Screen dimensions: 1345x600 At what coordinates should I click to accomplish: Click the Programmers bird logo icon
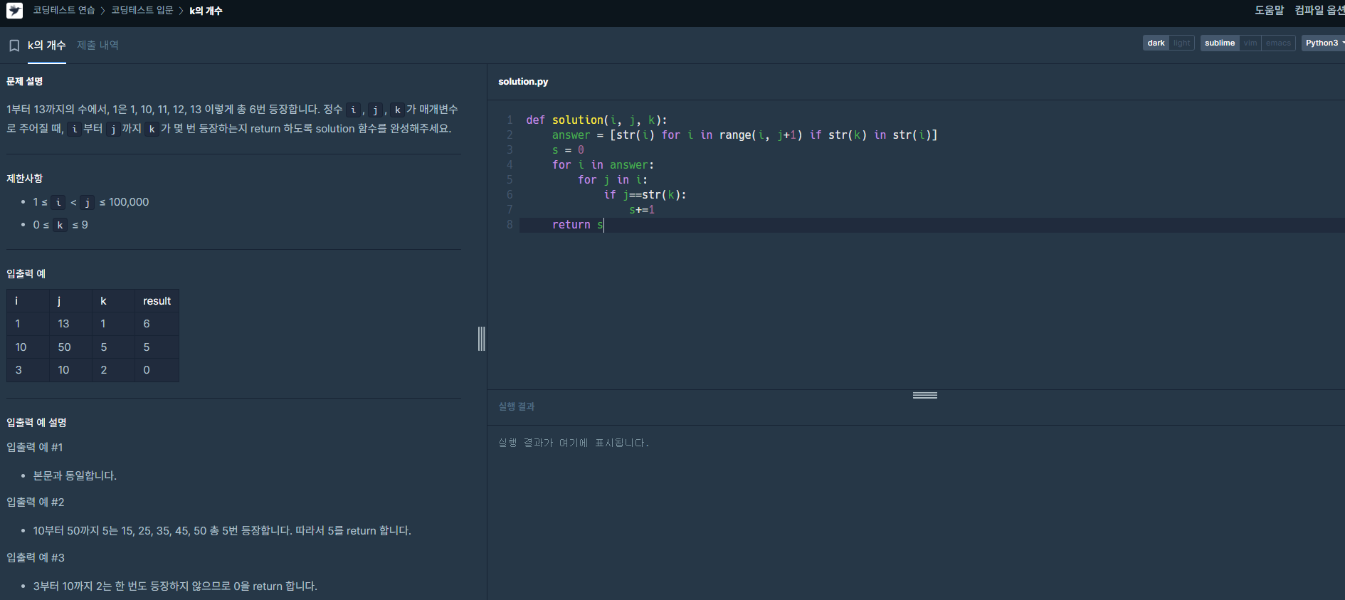(x=14, y=11)
